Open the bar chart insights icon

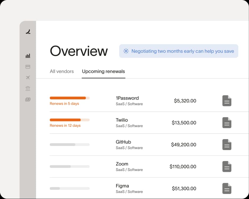[x=28, y=56]
